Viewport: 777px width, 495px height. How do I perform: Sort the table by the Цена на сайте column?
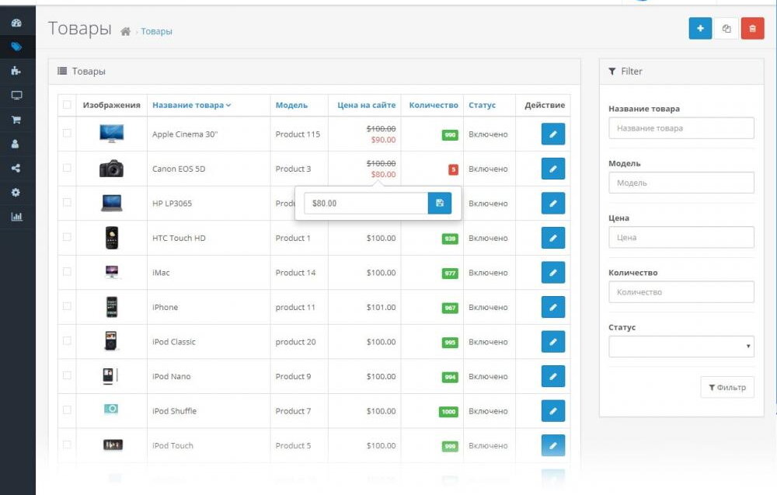tap(366, 105)
